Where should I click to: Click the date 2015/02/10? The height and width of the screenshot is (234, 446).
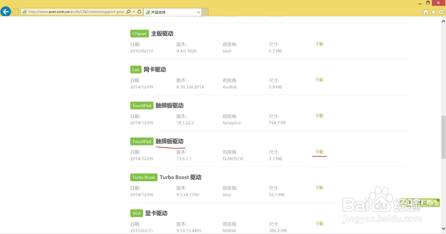(x=142, y=51)
